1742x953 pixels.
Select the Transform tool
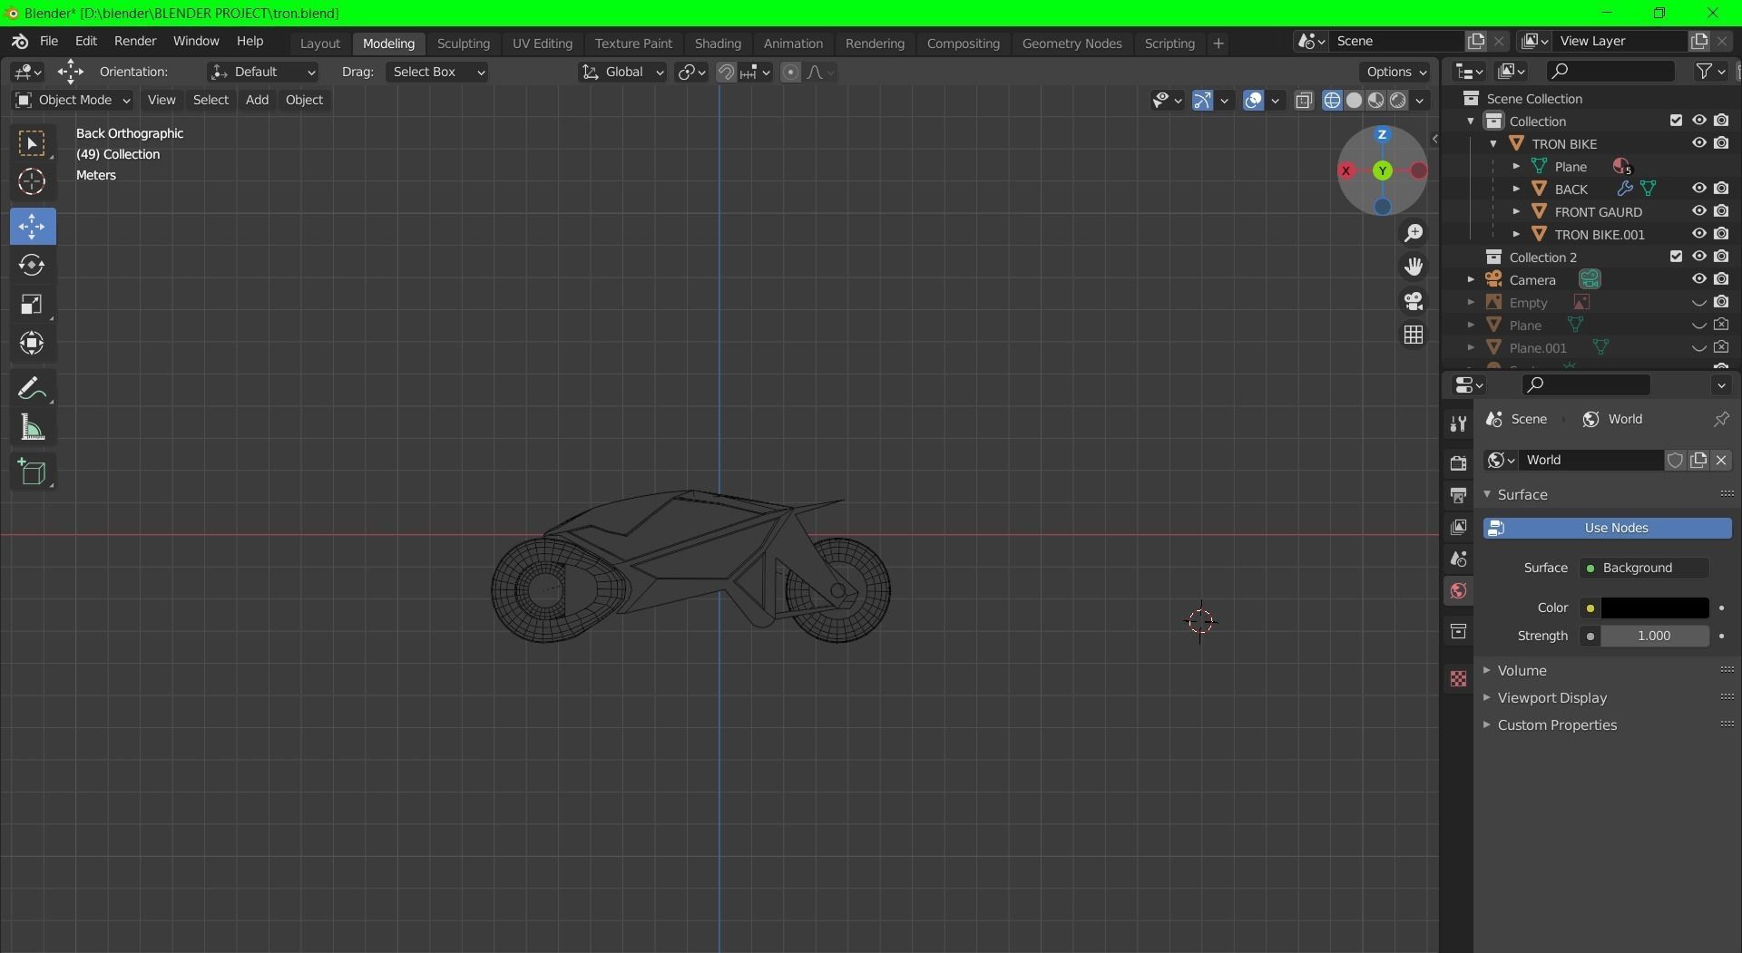tap(33, 343)
